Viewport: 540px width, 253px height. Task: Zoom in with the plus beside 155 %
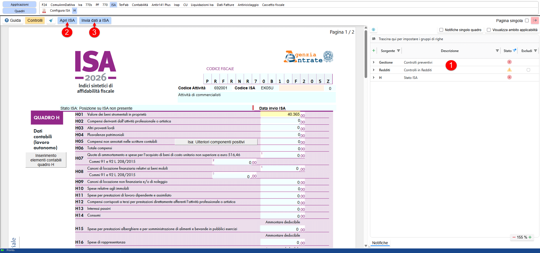pyautogui.click(x=530, y=237)
